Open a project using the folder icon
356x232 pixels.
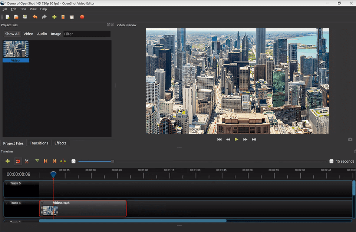pyautogui.click(x=16, y=17)
